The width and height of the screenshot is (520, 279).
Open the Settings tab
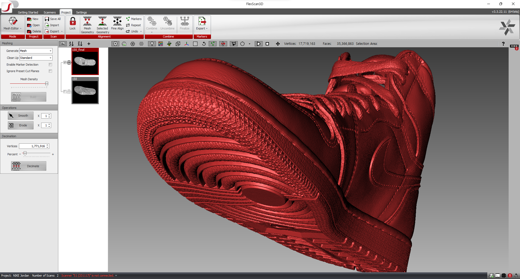pyautogui.click(x=82, y=12)
